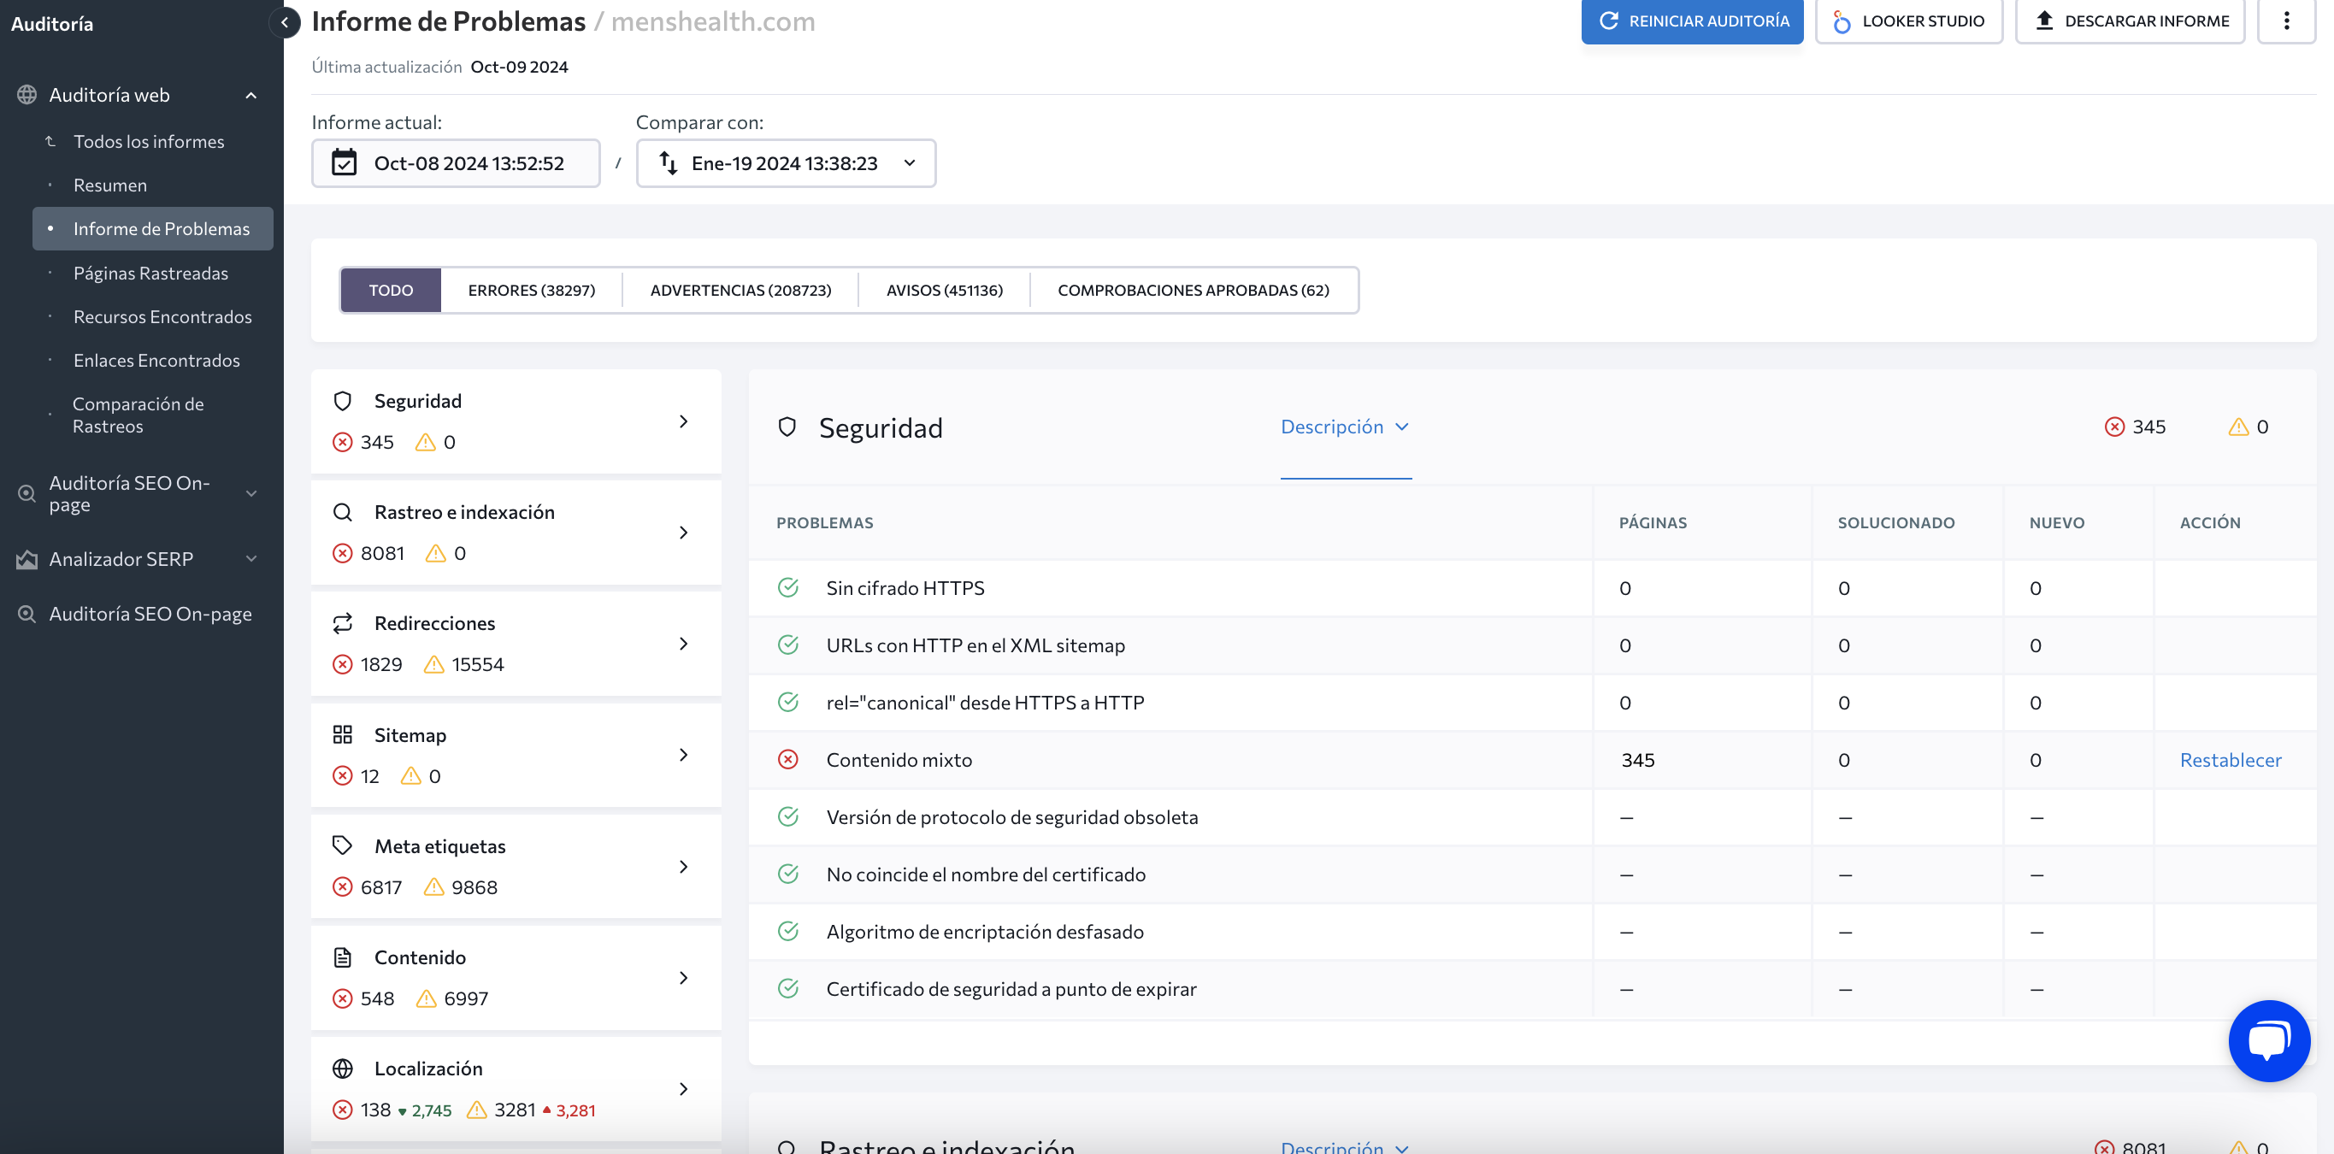Open the Seguridad category card using its chevron

click(x=683, y=421)
